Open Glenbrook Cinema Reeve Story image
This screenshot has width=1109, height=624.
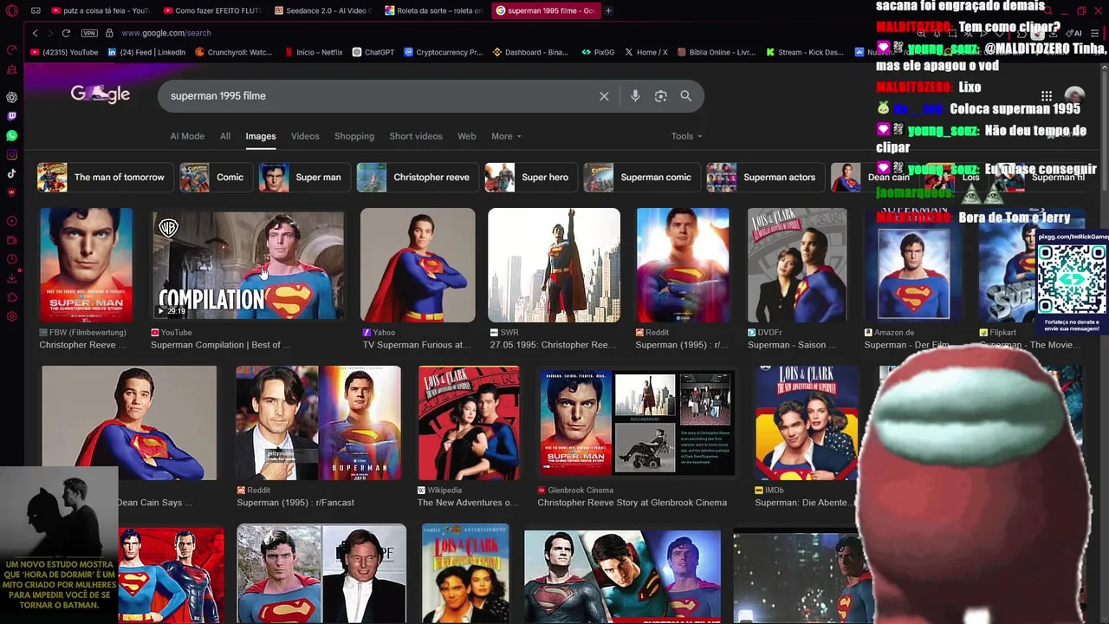point(636,423)
